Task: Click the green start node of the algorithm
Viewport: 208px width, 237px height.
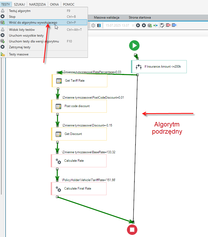Action: [134, 46]
